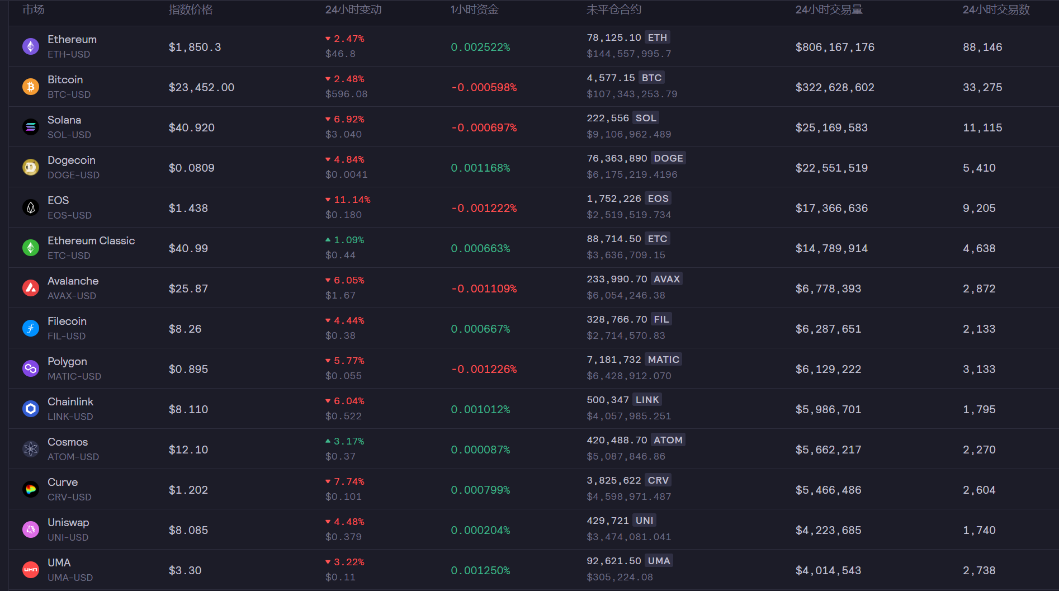Select the Ethereum Classic market name
Viewport: 1059px width, 591px height.
pos(91,240)
